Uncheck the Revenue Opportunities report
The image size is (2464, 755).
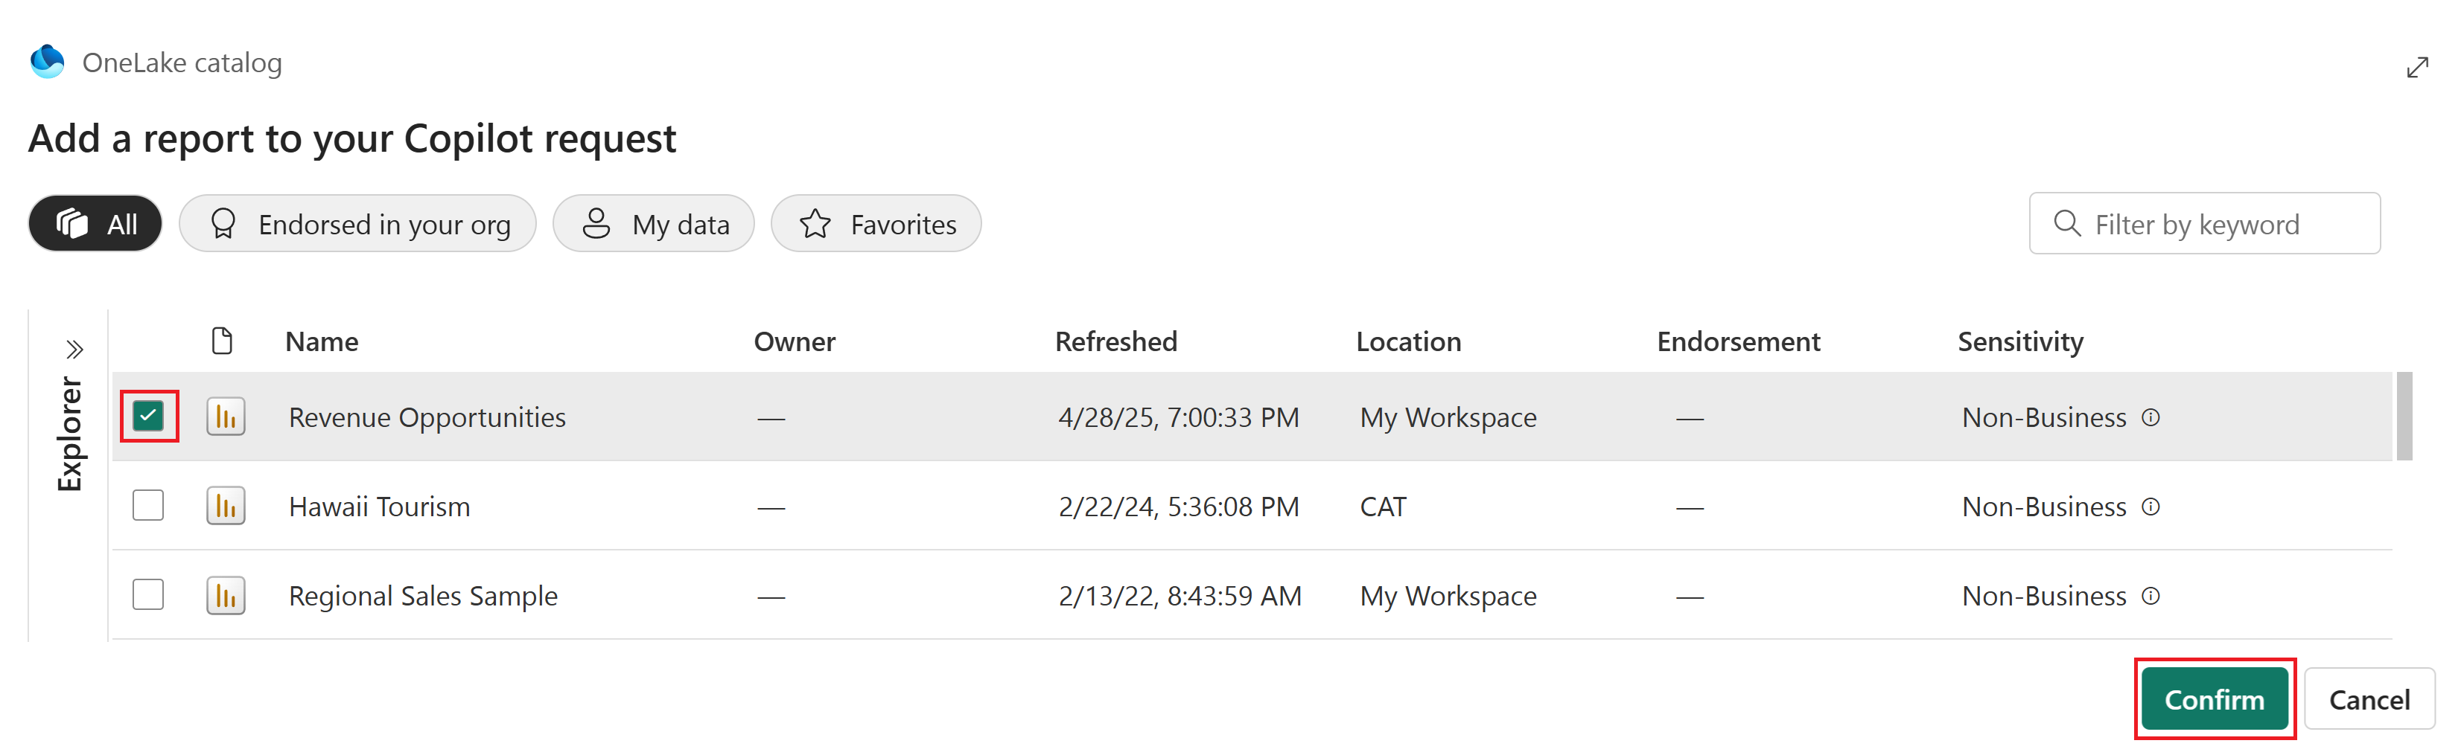coord(148,416)
